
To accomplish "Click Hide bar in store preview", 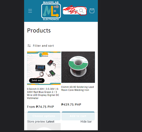I will point(86,121).
